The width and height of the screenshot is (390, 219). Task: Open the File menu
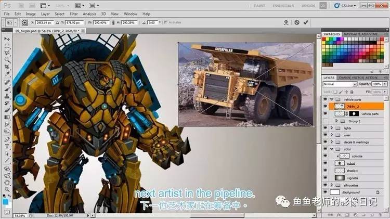point(7,14)
